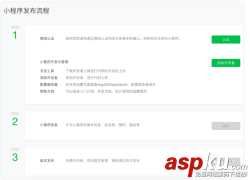Open the 运营规范 link
The height and width of the screenshot is (180, 250).
point(139,91)
